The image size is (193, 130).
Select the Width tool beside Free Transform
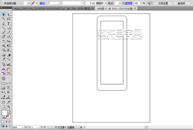tap(4, 45)
